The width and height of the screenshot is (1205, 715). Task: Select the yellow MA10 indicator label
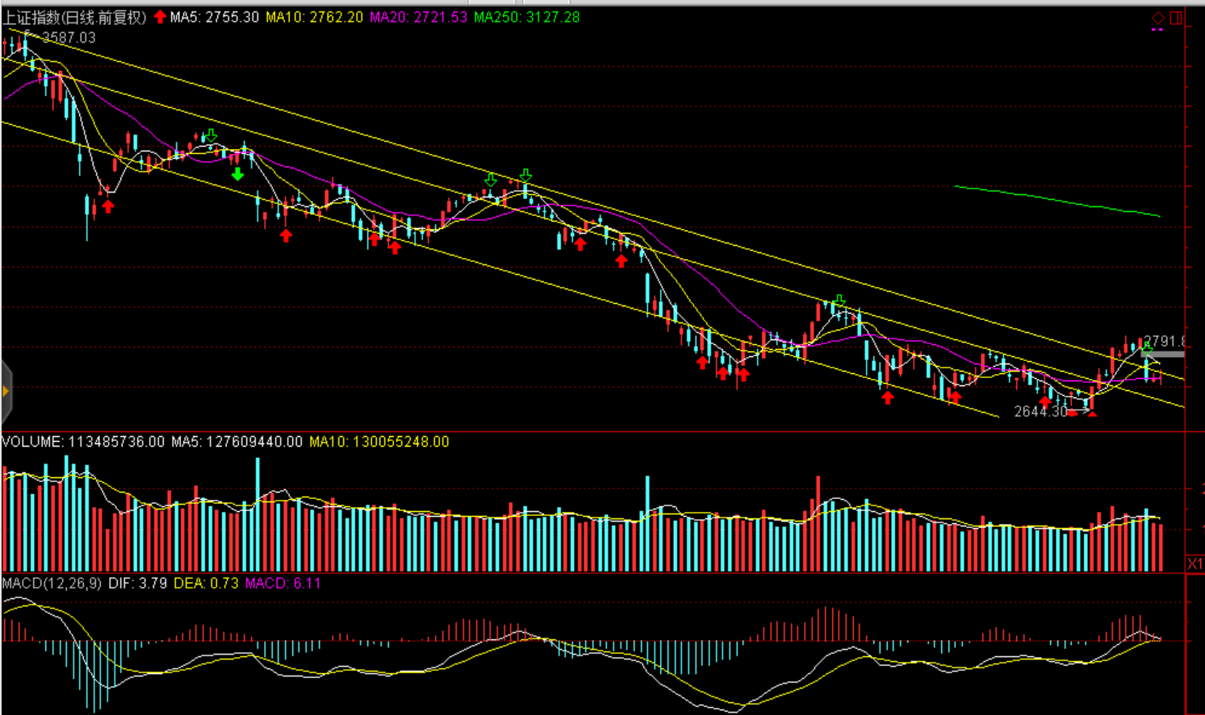coord(314,17)
